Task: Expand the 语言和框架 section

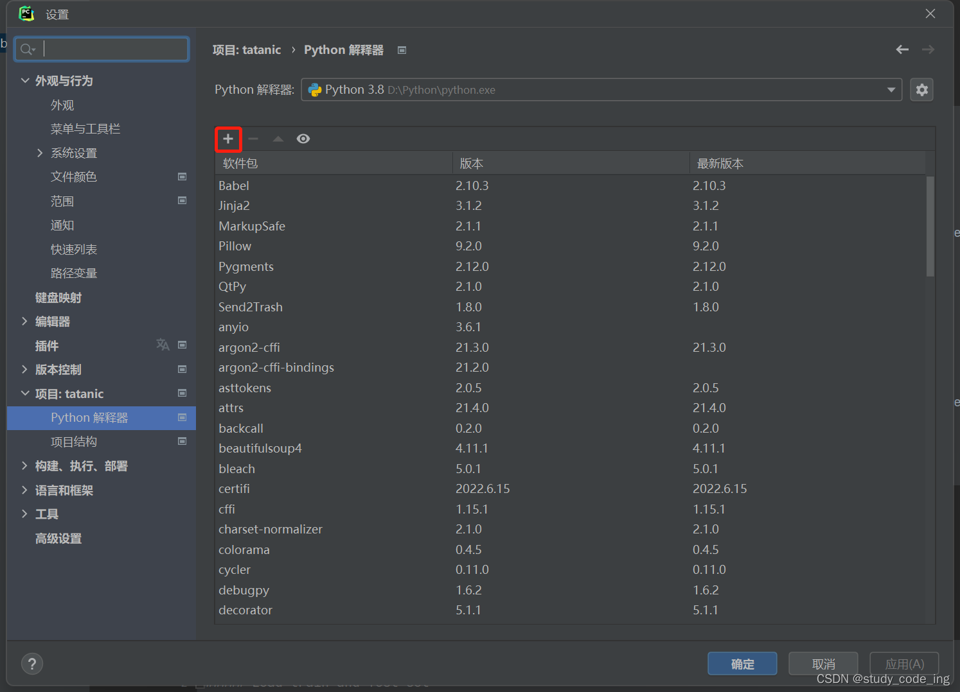Action: tap(24, 490)
